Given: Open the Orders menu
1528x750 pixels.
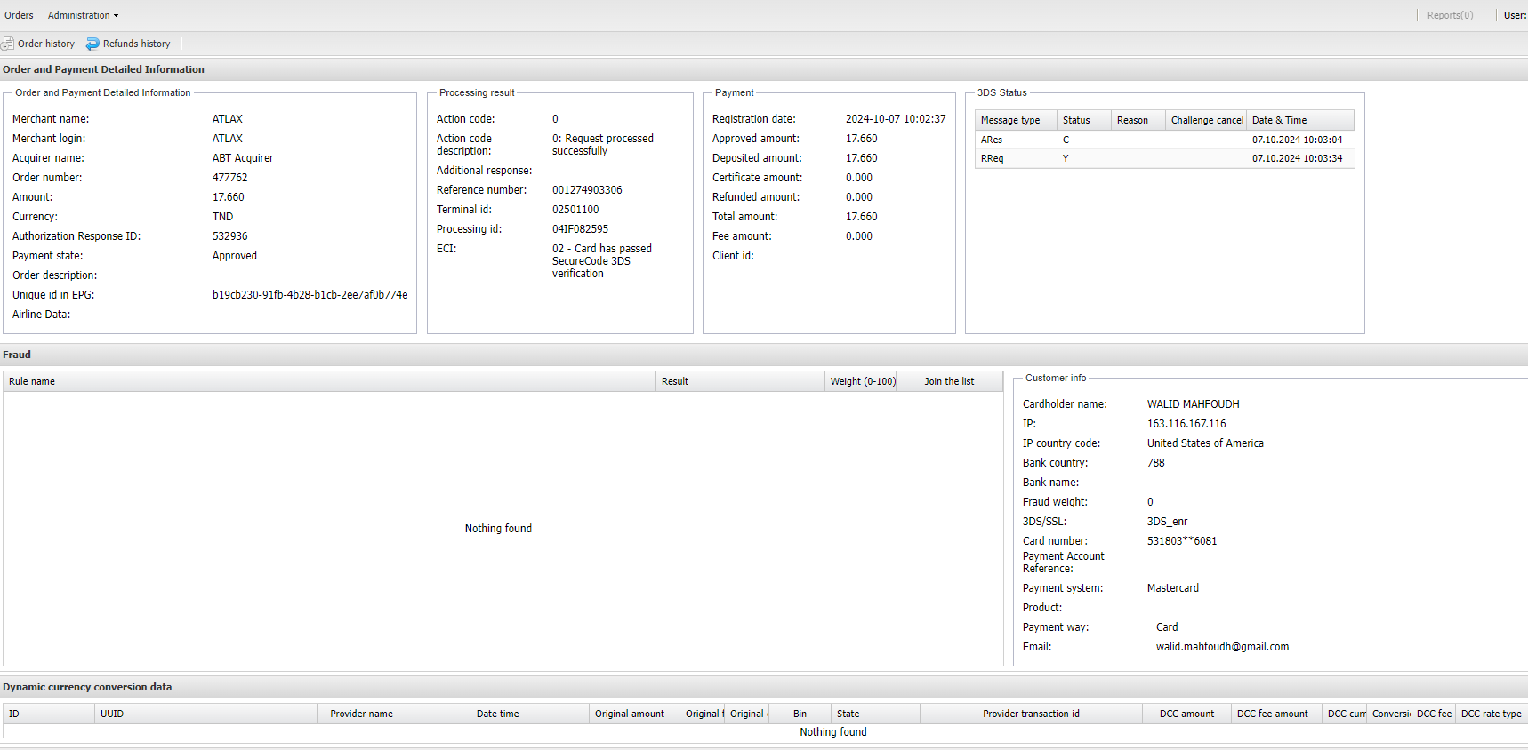Looking at the screenshot, I should click(x=19, y=15).
